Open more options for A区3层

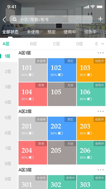101,170
